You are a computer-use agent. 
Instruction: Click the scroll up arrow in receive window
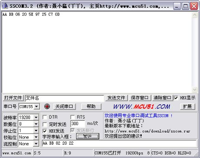tap(194, 15)
